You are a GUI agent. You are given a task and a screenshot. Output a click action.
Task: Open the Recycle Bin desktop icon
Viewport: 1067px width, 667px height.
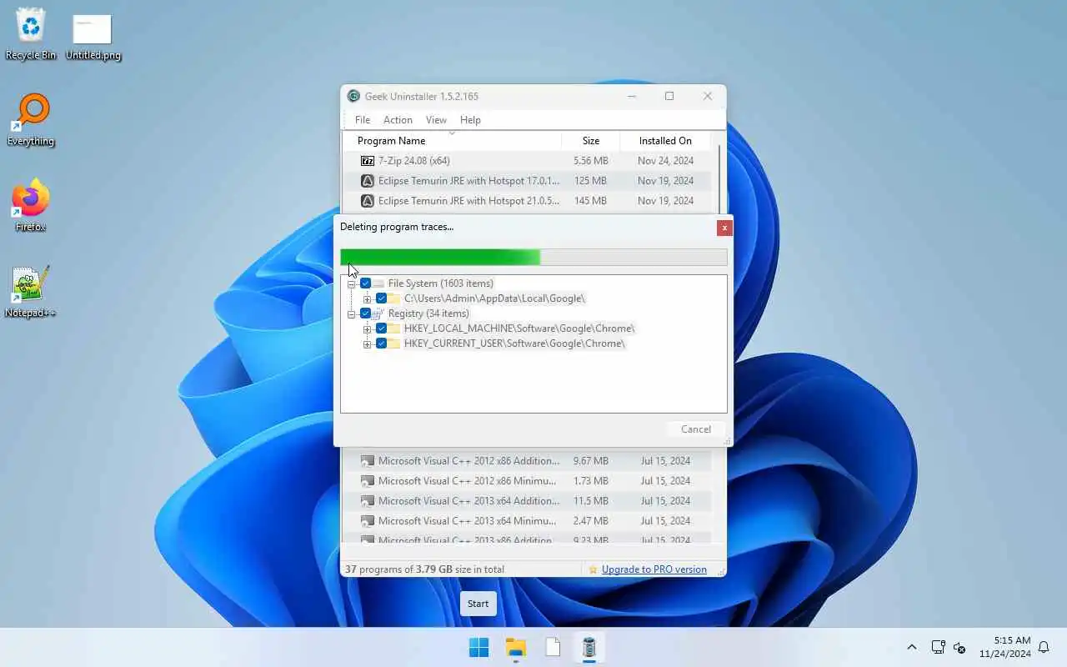[x=31, y=33]
